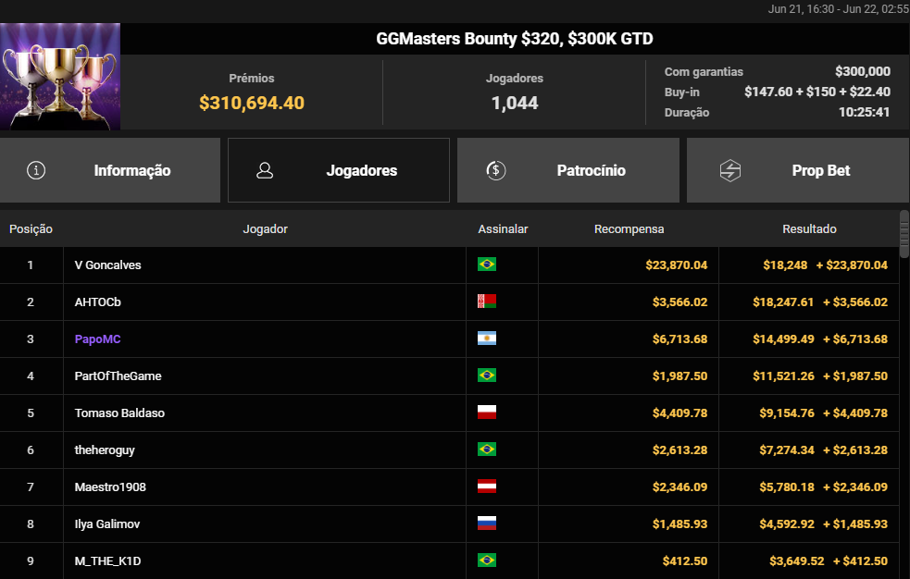Click the $9,154.76 result amount
This screenshot has width=910, height=579.
(x=786, y=413)
